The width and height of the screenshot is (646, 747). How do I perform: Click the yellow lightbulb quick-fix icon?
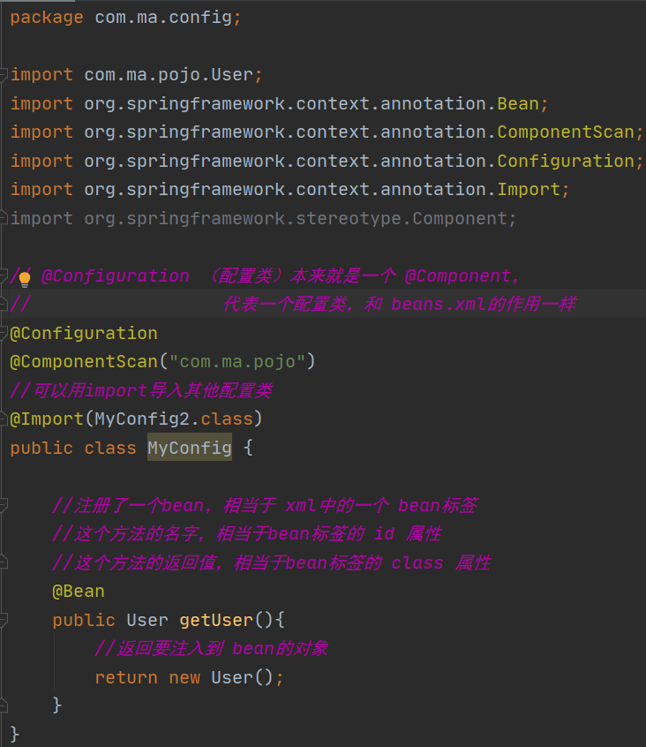[24, 278]
